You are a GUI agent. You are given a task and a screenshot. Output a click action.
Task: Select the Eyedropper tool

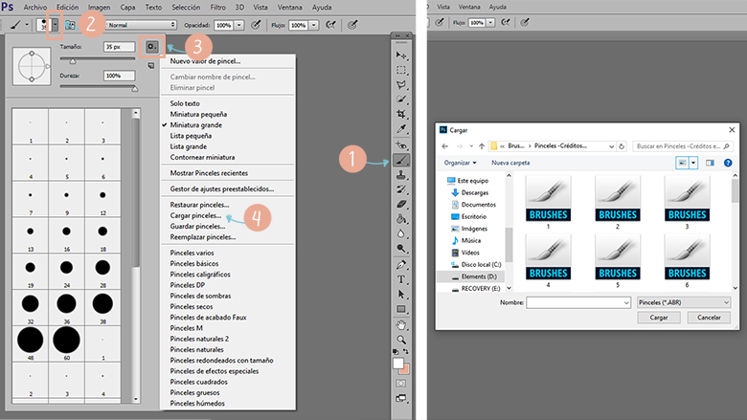[x=401, y=129]
